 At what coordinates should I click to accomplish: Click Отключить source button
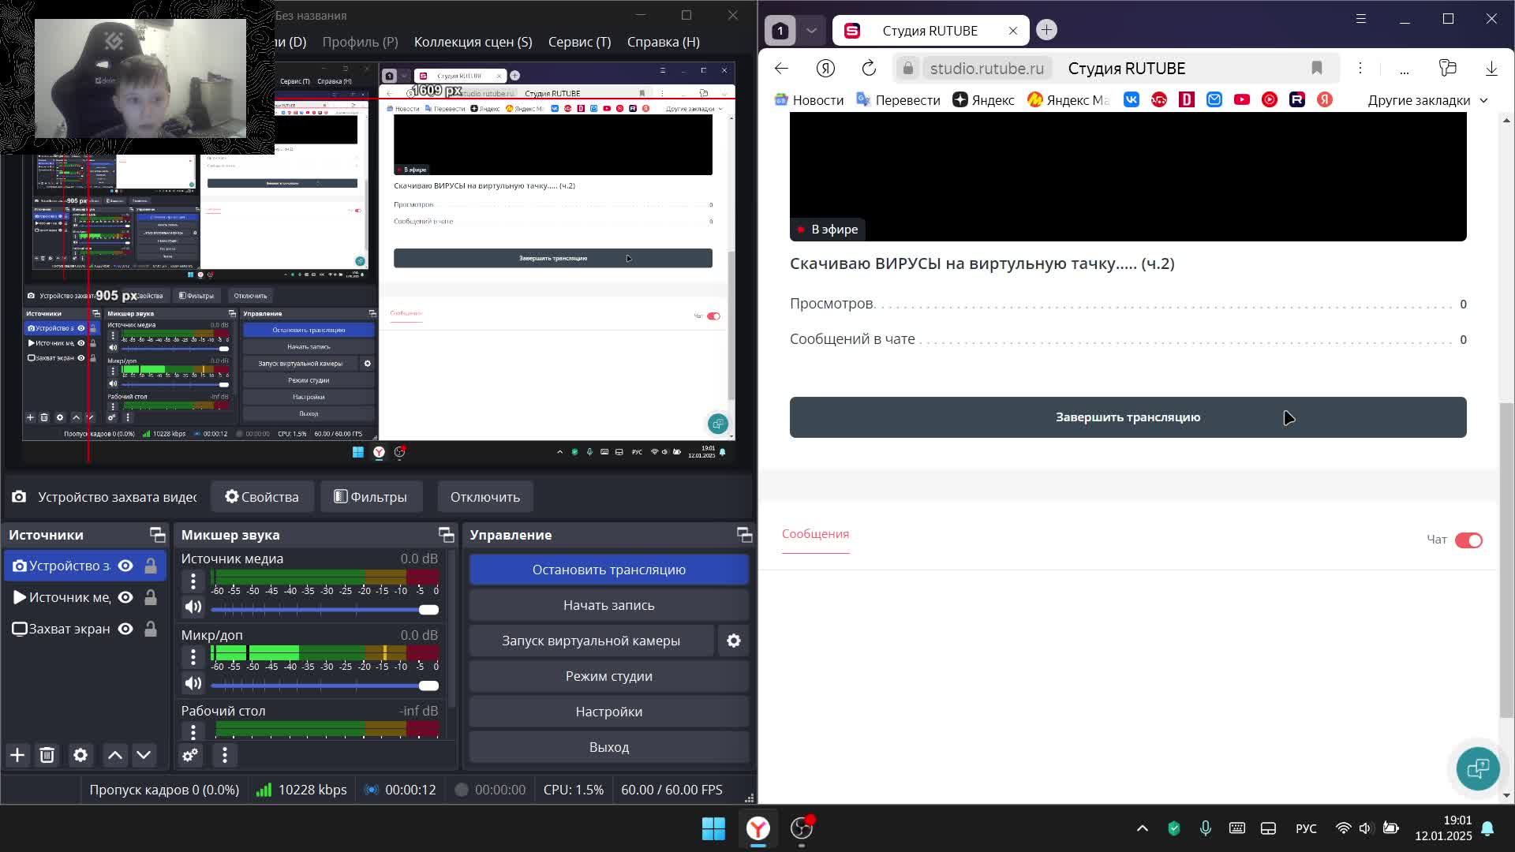tap(484, 497)
